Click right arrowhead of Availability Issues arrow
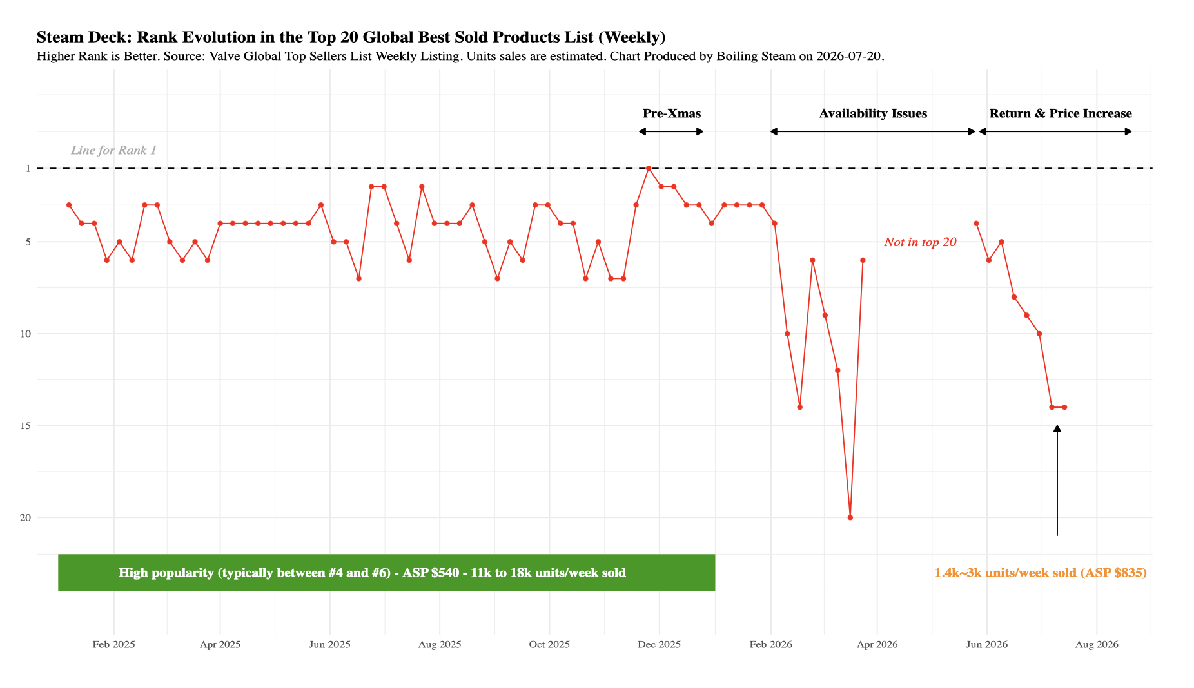Screen dimensions: 1194x688 [972, 131]
